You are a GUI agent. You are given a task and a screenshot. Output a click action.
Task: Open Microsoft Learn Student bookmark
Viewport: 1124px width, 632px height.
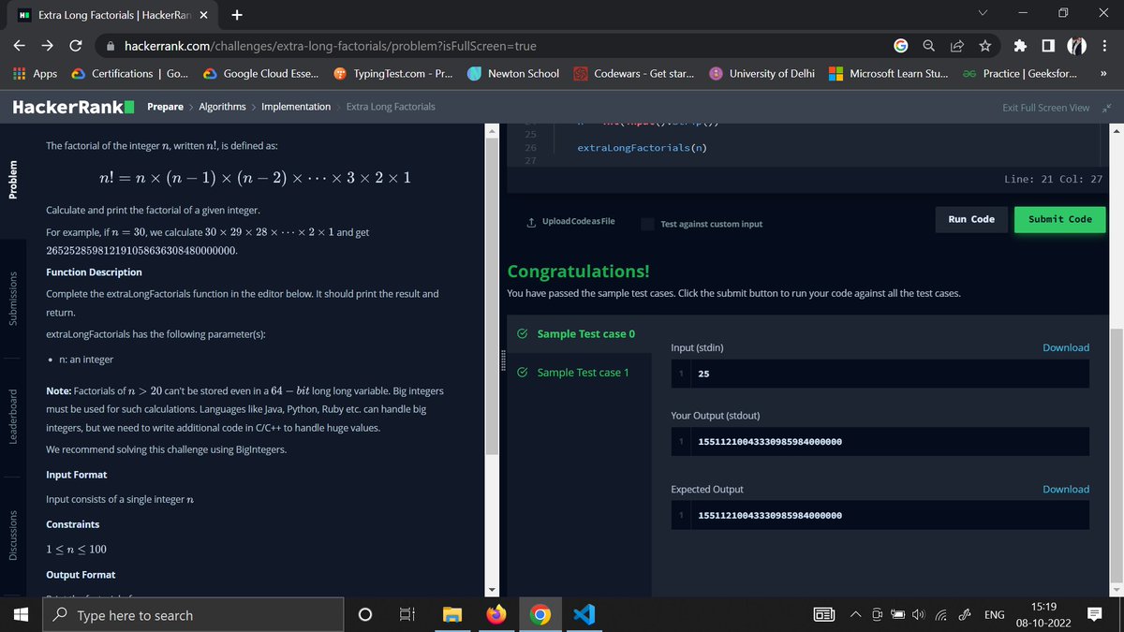click(889, 73)
